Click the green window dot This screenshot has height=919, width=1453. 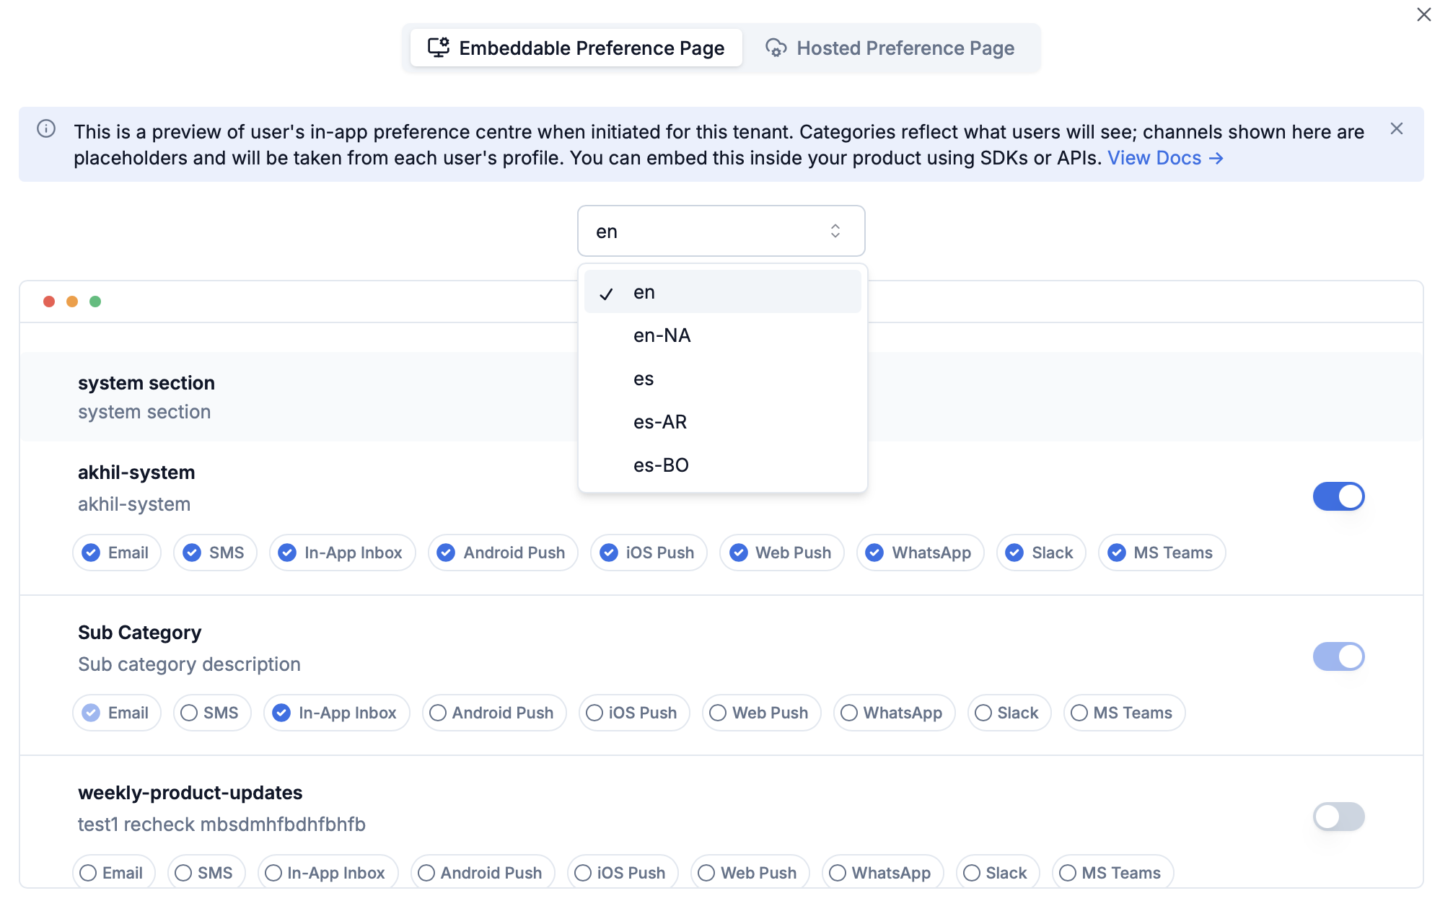(x=95, y=302)
